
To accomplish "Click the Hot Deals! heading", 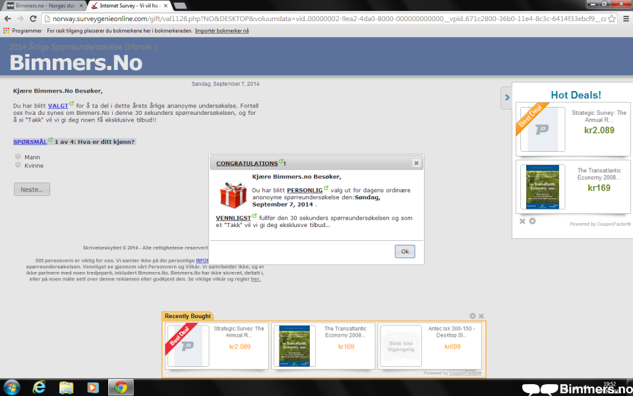I will (576, 95).
